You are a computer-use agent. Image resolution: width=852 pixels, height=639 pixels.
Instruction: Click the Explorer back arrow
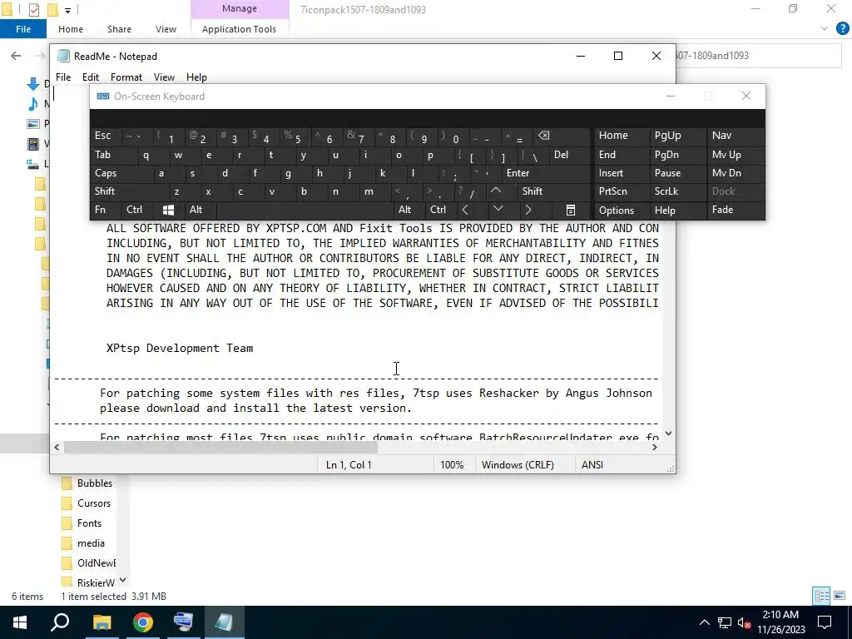pyautogui.click(x=16, y=56)
